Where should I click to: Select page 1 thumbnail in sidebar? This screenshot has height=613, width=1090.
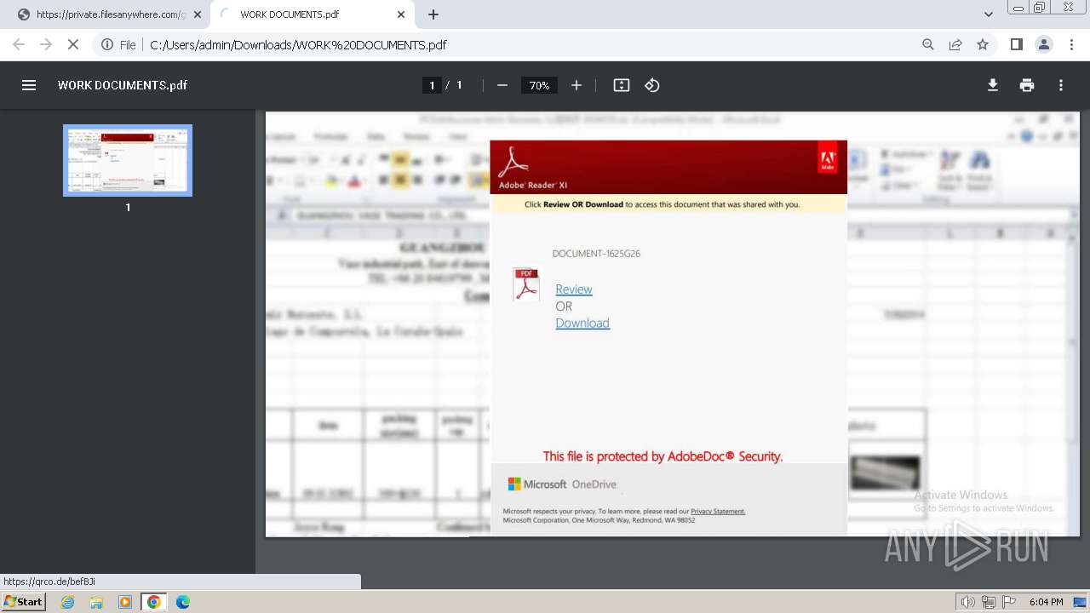(128, 160)
